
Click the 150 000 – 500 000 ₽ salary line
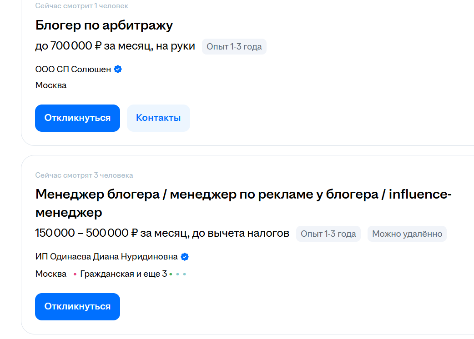click(162, 234)
